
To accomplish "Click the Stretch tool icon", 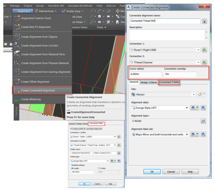I will (x=118, y=22).
